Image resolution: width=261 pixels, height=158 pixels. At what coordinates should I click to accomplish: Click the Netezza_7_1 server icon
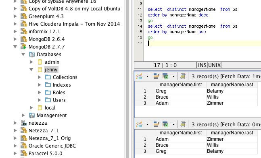click(x=24, y=131)
